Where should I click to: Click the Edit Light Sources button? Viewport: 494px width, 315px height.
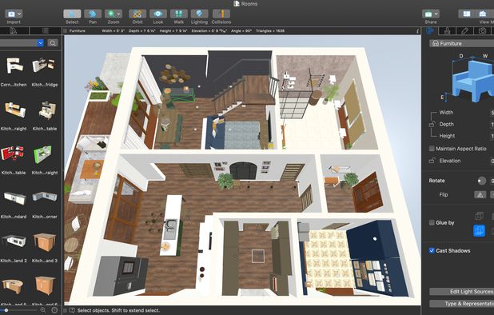click(462, 291)
